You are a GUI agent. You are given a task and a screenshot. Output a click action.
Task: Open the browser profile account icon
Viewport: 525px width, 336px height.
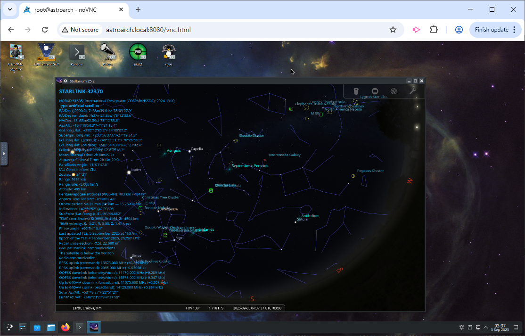point(459,30)
